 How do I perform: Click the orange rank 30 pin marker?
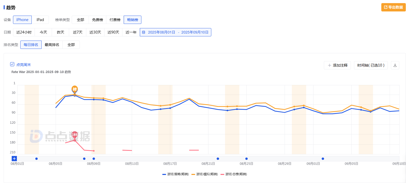(75, 89)
